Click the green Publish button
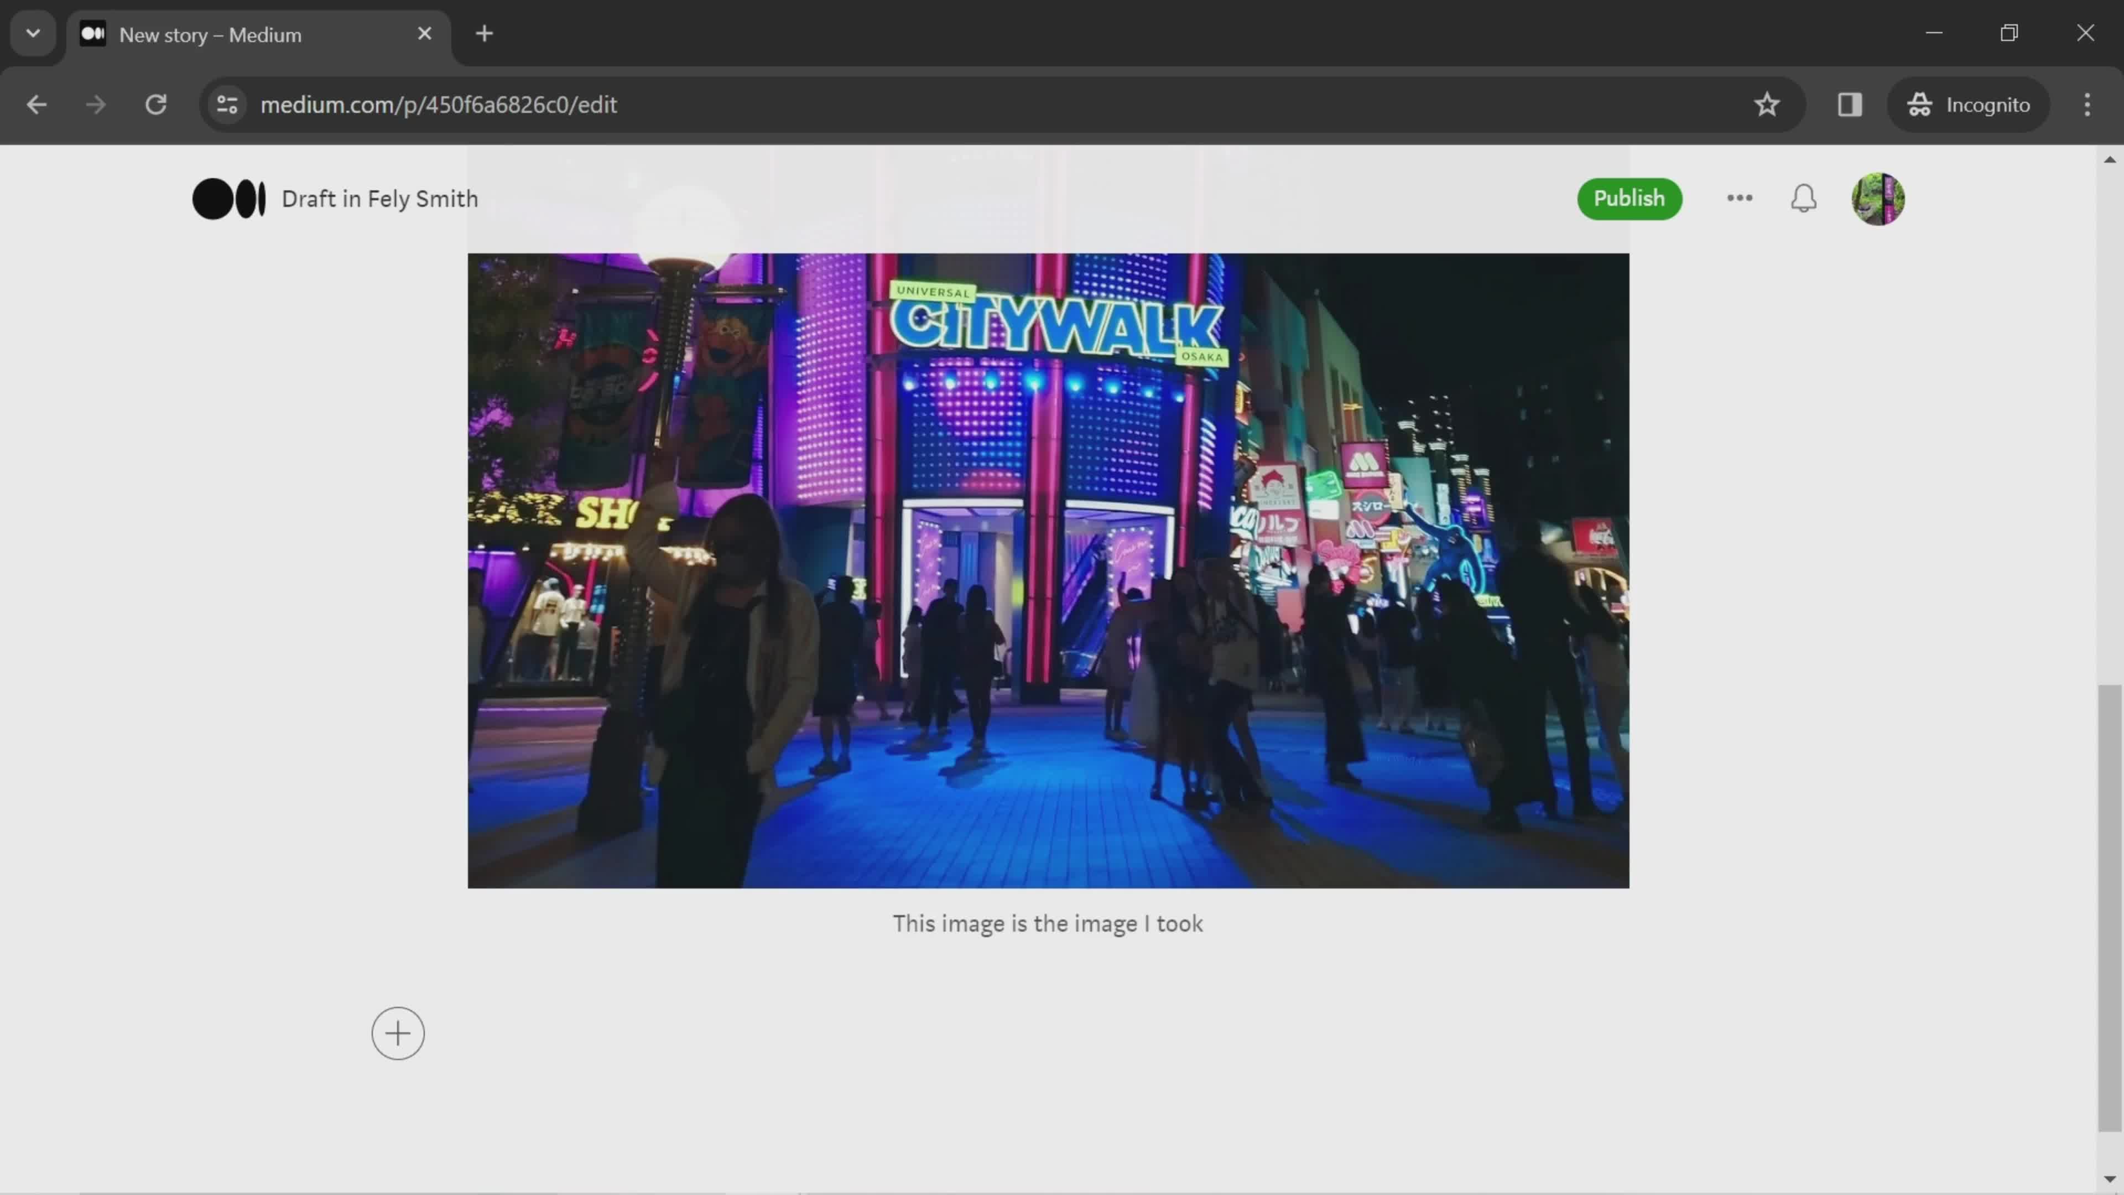 coord(1628,199)
